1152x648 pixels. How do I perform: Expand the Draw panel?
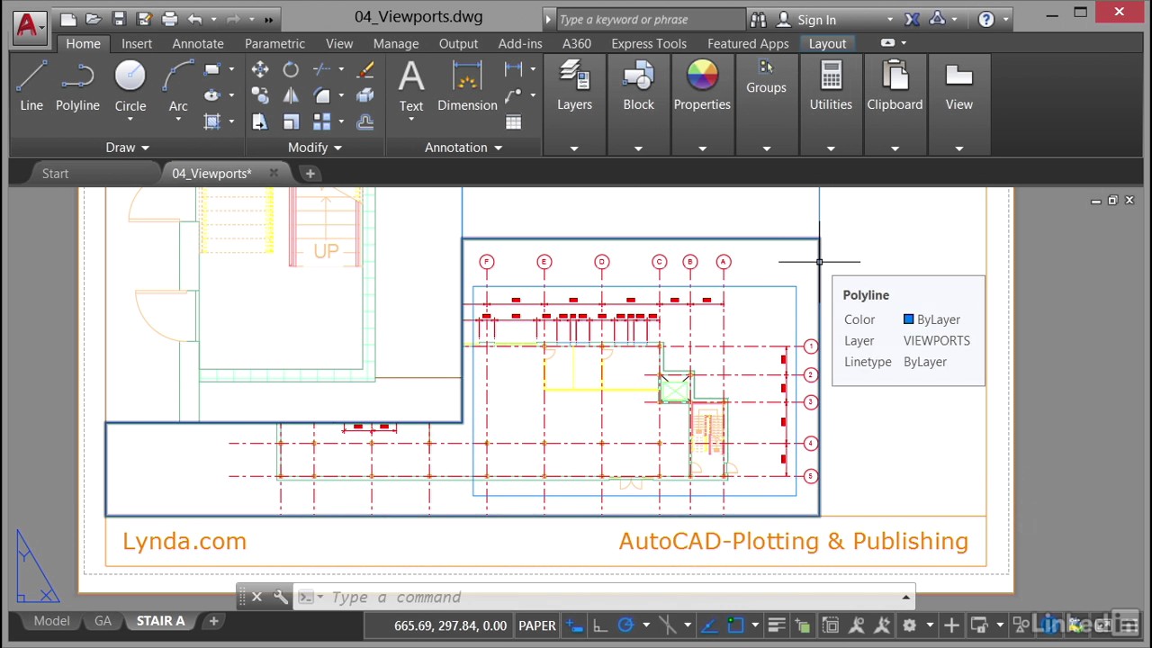(127, 148)
